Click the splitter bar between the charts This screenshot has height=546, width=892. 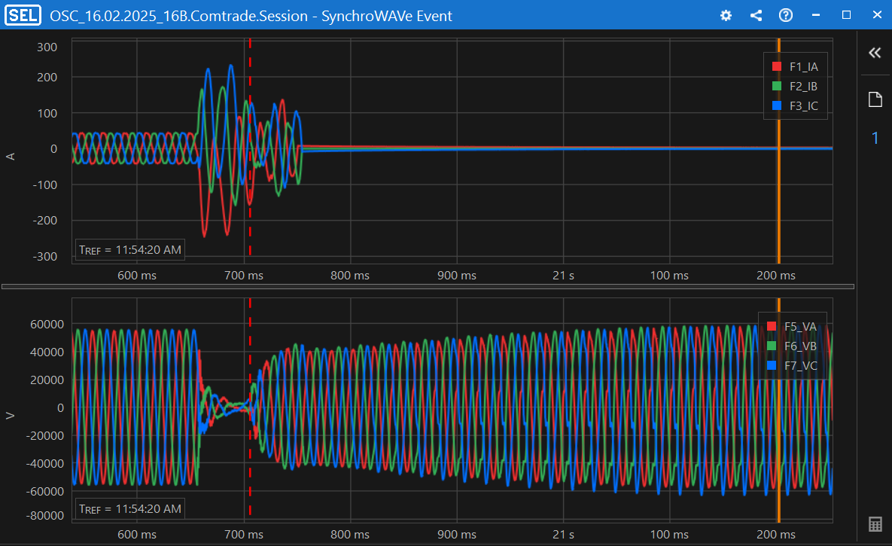428,286
